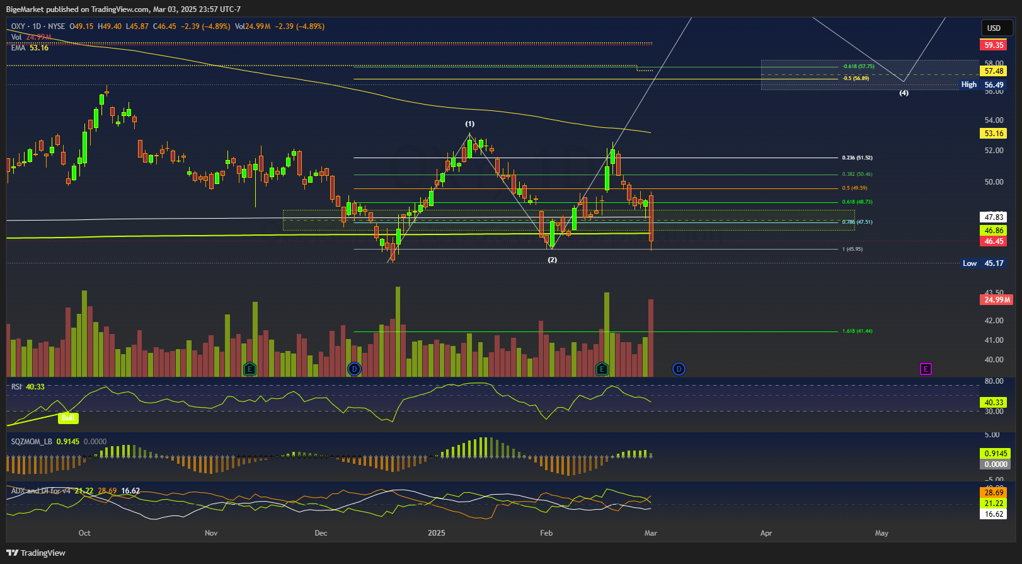Click the wave (2) label at trough
The height and width of the screenshot is (564, 1022).
tap(552, 260)
